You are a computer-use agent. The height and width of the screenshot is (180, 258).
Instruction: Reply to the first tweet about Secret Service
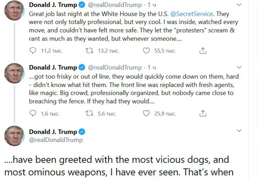coord(33,51)
